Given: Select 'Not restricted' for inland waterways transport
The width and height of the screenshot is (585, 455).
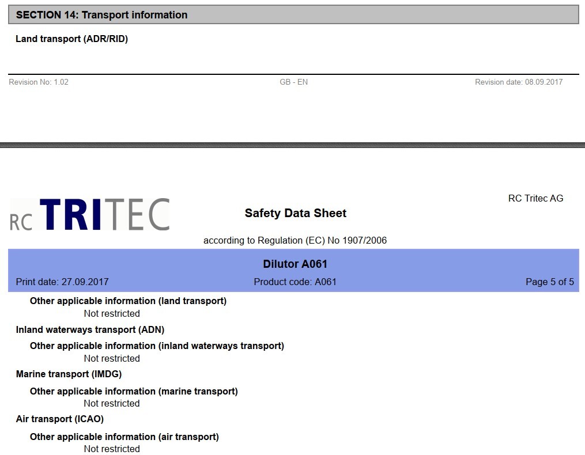Looking at the screenshot, I should (112, 358).
